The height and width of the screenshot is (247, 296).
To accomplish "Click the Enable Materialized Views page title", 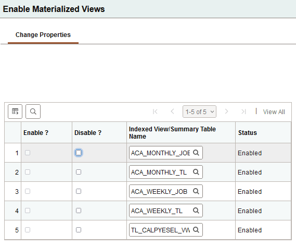I will 54,9.
